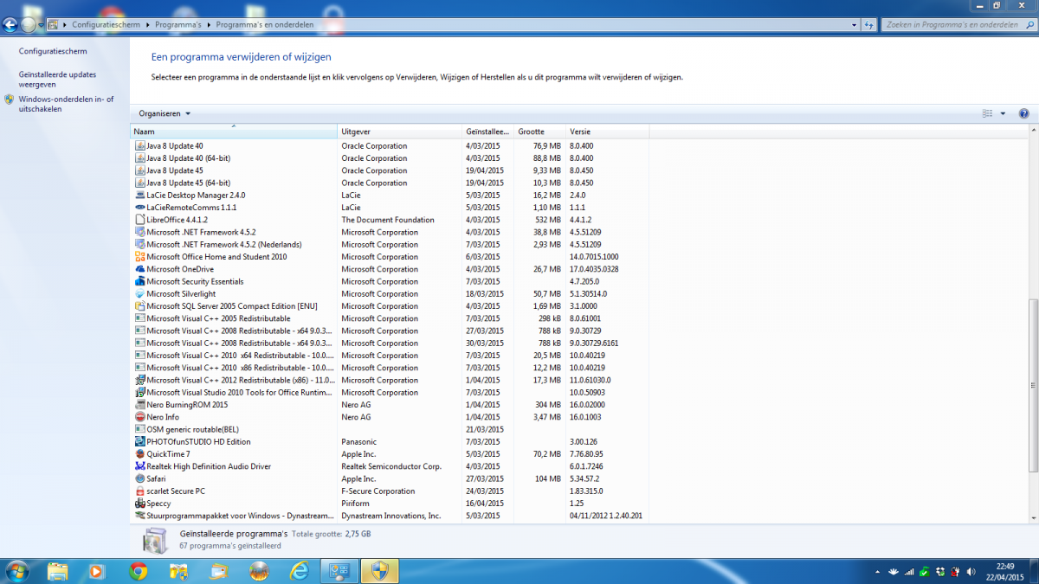Open Internet Explorer from the taskbar

pos(300,571)
